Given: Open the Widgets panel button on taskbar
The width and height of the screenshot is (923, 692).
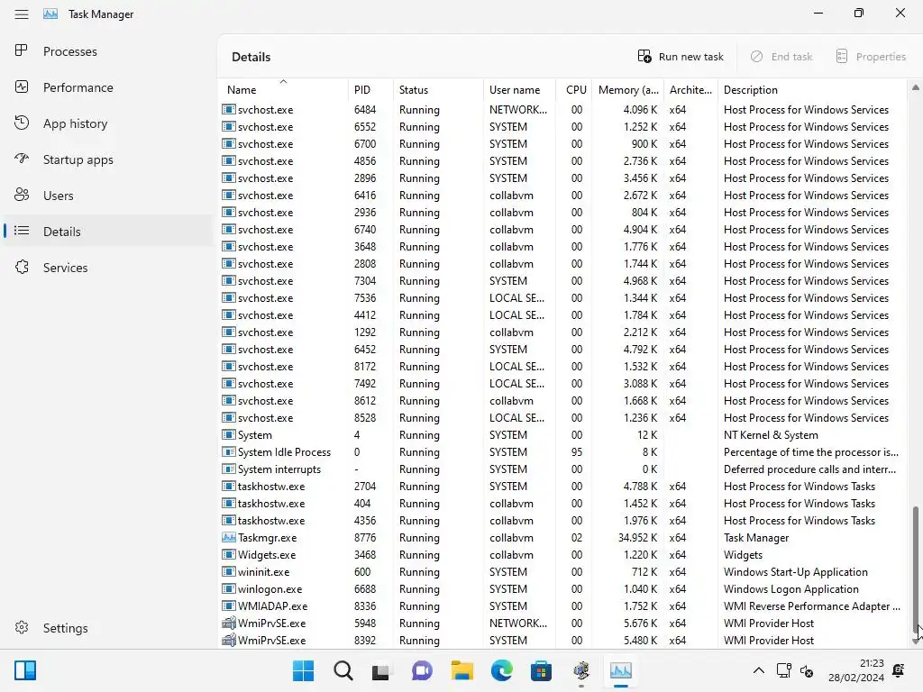Looking at the screenshot, I should tap(25, 670).
